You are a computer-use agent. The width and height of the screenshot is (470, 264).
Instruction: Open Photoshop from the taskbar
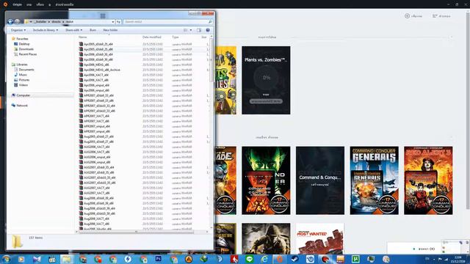click(x=159, y=259)
